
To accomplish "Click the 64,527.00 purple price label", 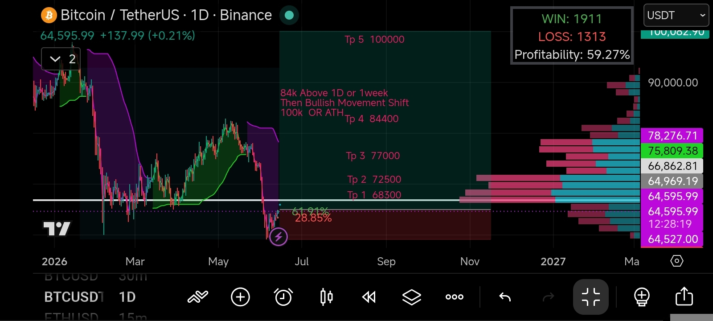I will (672, 239).
